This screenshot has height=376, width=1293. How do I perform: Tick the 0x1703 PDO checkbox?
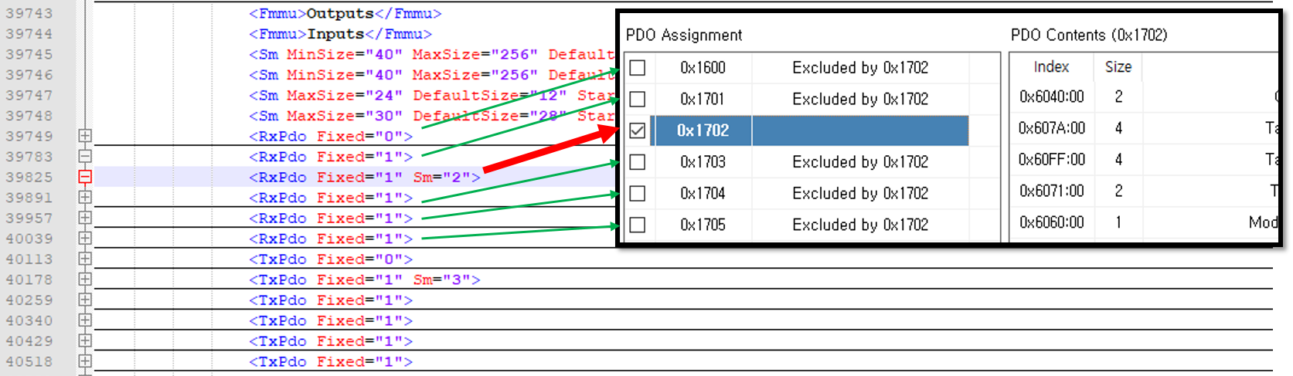click(638, 162)
